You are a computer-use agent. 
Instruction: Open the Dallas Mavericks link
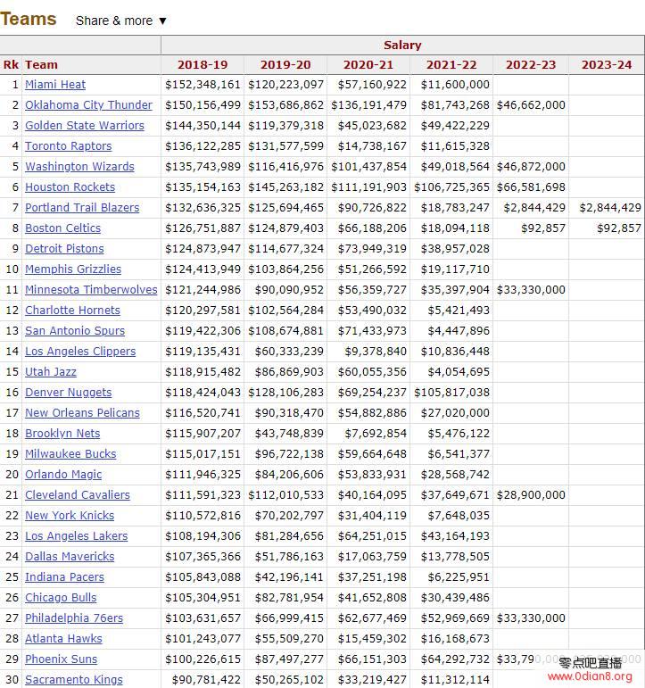point(70,556)
